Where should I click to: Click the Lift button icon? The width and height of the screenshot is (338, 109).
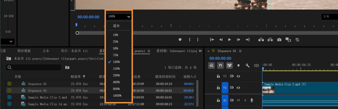[261, 40]
